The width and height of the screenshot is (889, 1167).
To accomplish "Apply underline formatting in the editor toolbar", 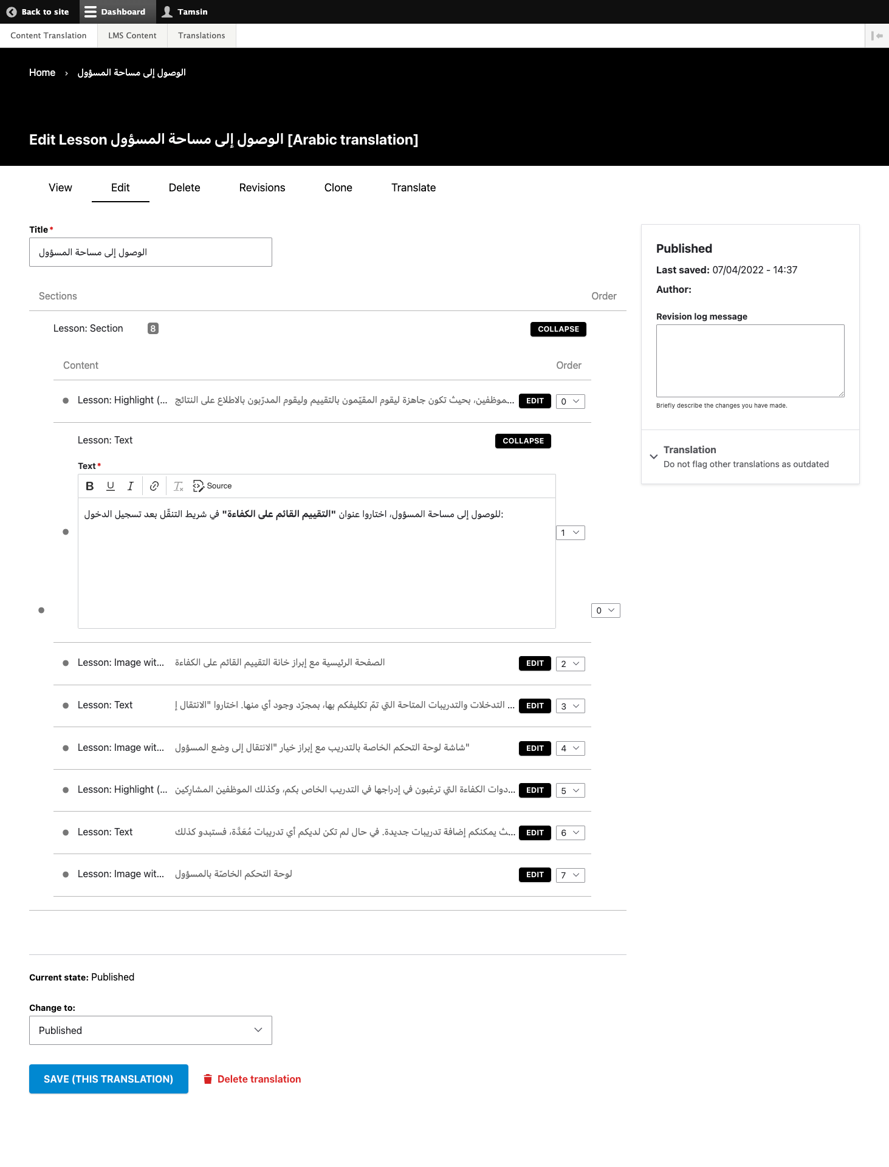I will (111, 486).
